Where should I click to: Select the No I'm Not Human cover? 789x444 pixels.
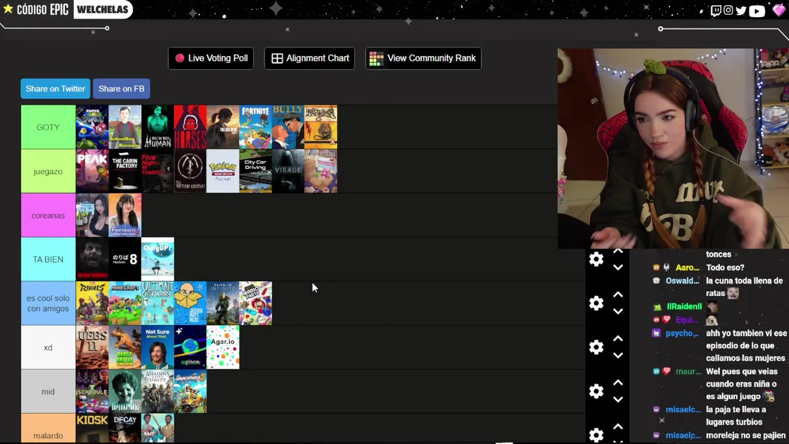(157, 127)
